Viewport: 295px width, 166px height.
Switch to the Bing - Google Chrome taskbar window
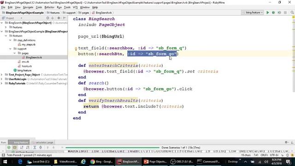[101, 162]
